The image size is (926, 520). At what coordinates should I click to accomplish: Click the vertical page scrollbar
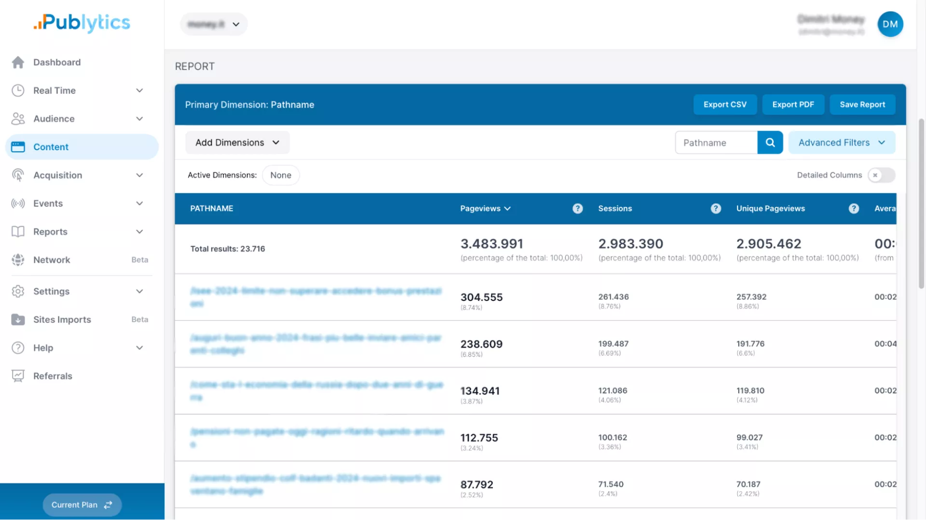921,202
